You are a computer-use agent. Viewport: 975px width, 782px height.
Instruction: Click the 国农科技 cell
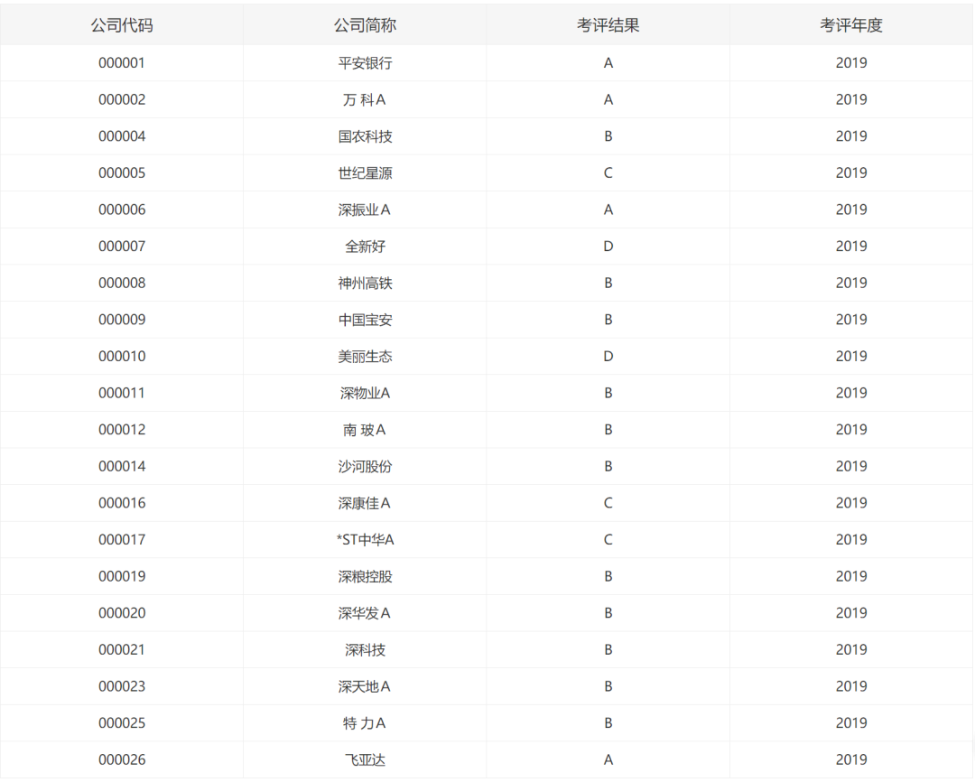[365, 136]
